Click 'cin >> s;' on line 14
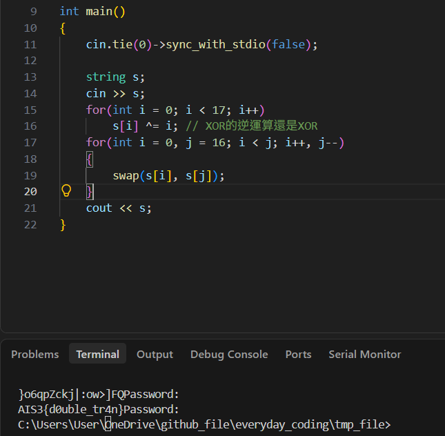This screenshot has width=445, height=436. point(115,94)
